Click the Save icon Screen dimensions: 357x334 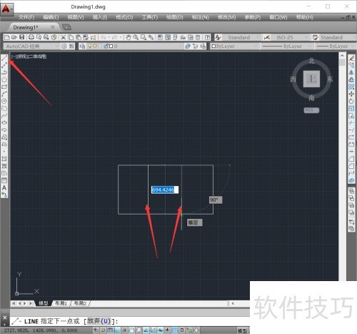(22, 37)
